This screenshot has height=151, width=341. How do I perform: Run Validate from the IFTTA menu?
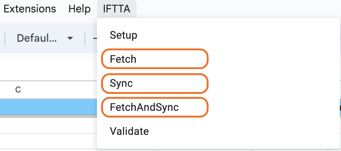click(129, 131)
